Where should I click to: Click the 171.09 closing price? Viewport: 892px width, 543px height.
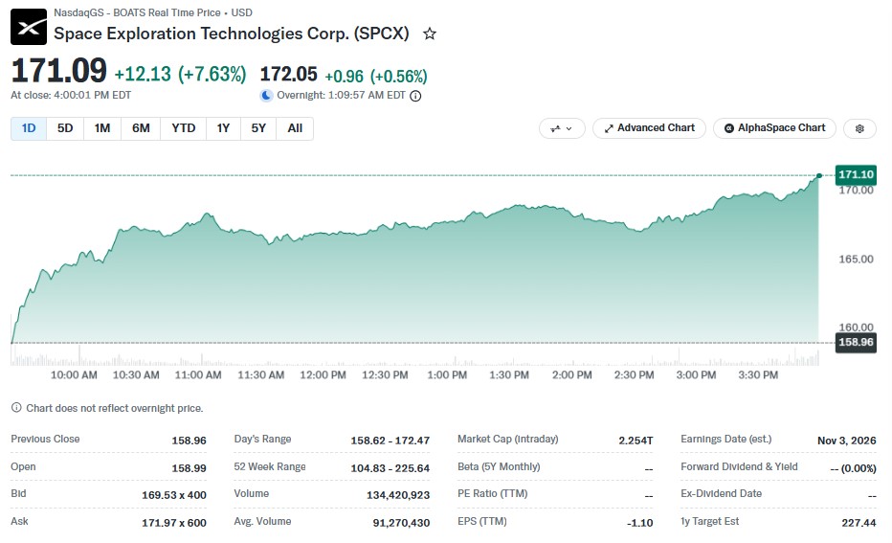[59, 71]
